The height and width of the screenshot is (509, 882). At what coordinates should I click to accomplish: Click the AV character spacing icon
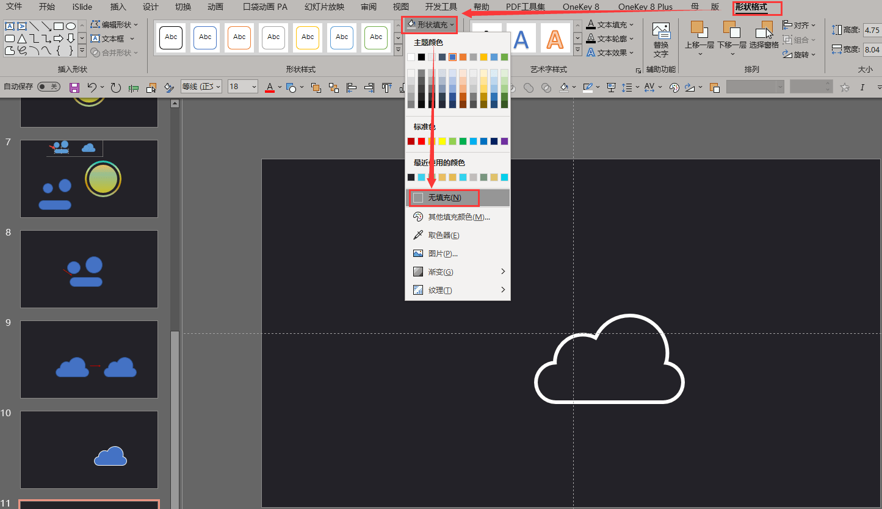click(x=649, y=87)
